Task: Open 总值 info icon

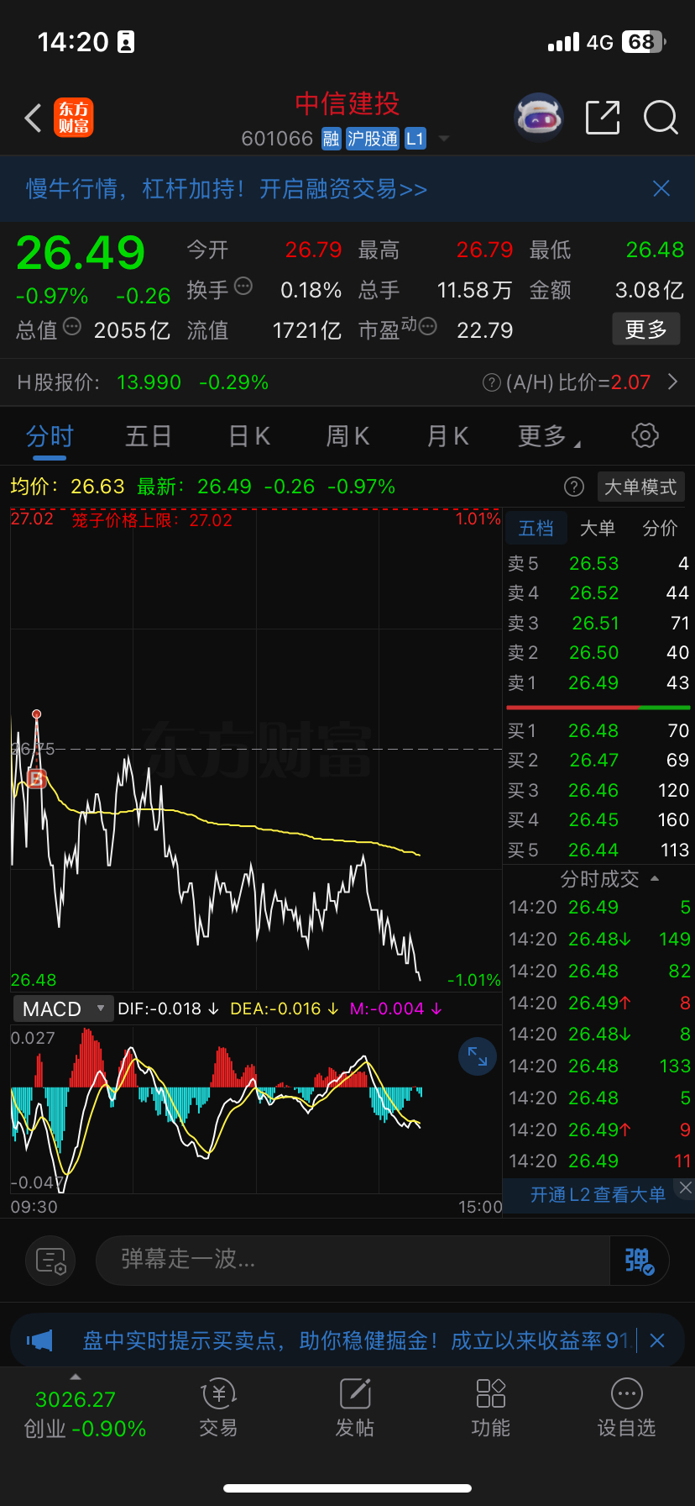Action: click(x=72, y=326)
